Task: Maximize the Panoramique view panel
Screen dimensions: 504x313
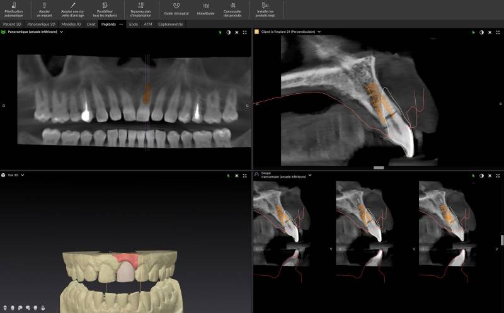Action: [245, 33]
